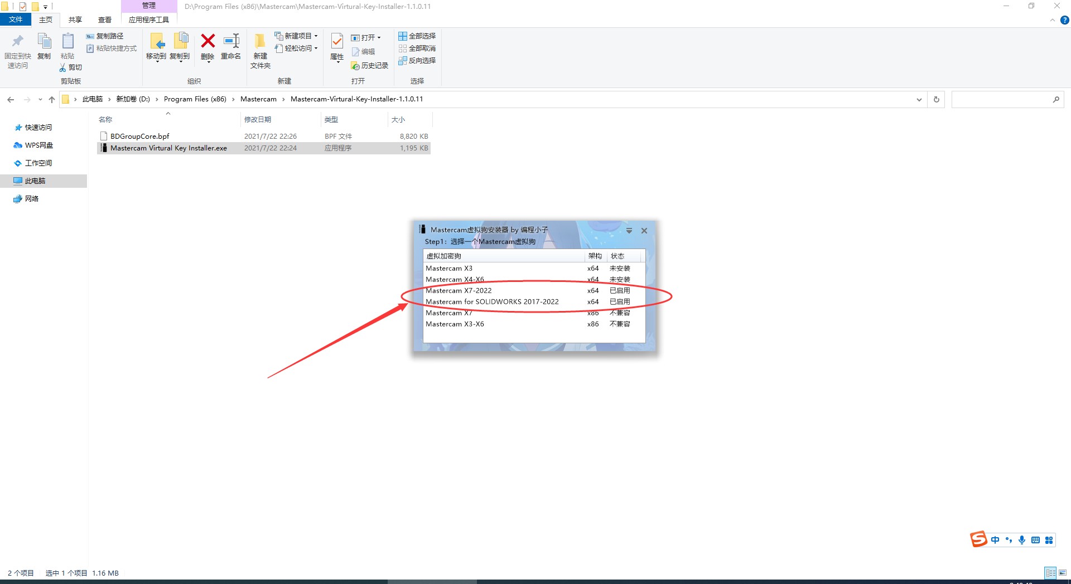The height and width of the screenshot is (584, 1071).
Task: Click the Up one level arrow
Action: click(52, 99)
